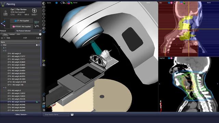Click the histogram bar chart icon
Screen dimensions: 219x123
point(44,103)
